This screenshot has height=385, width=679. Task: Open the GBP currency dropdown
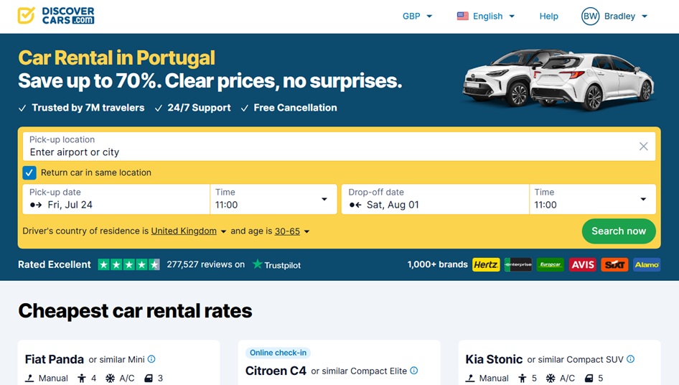(418, 16)
